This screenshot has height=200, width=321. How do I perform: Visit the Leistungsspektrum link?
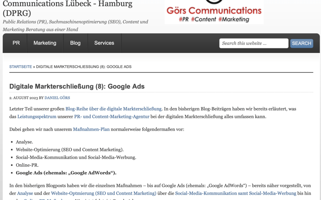point(37,116)
